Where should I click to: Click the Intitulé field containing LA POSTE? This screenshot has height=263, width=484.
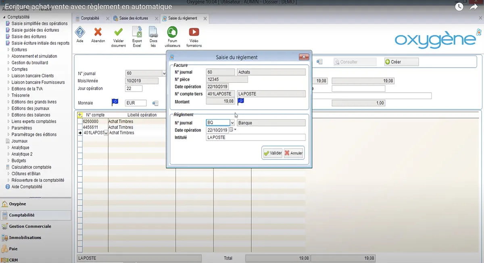255,138
